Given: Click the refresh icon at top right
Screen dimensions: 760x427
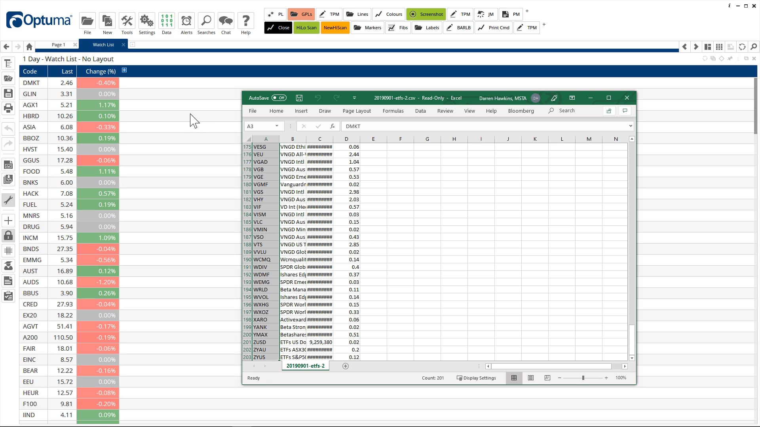Looking at the screenshot, I should coord(742,47).
